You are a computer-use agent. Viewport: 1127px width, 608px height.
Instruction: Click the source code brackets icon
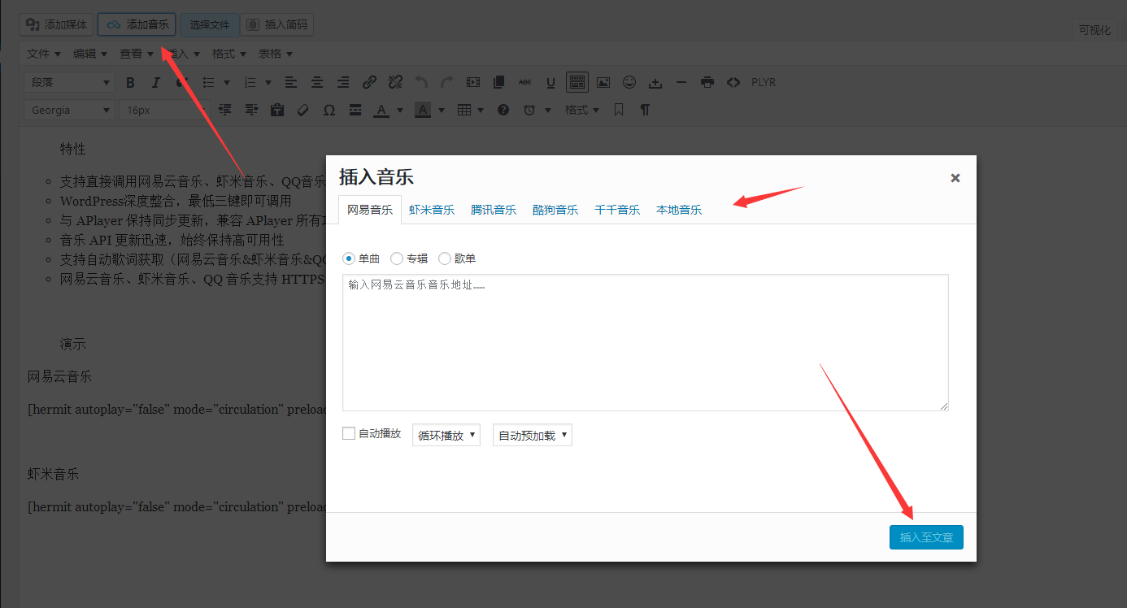coord(733,82)
